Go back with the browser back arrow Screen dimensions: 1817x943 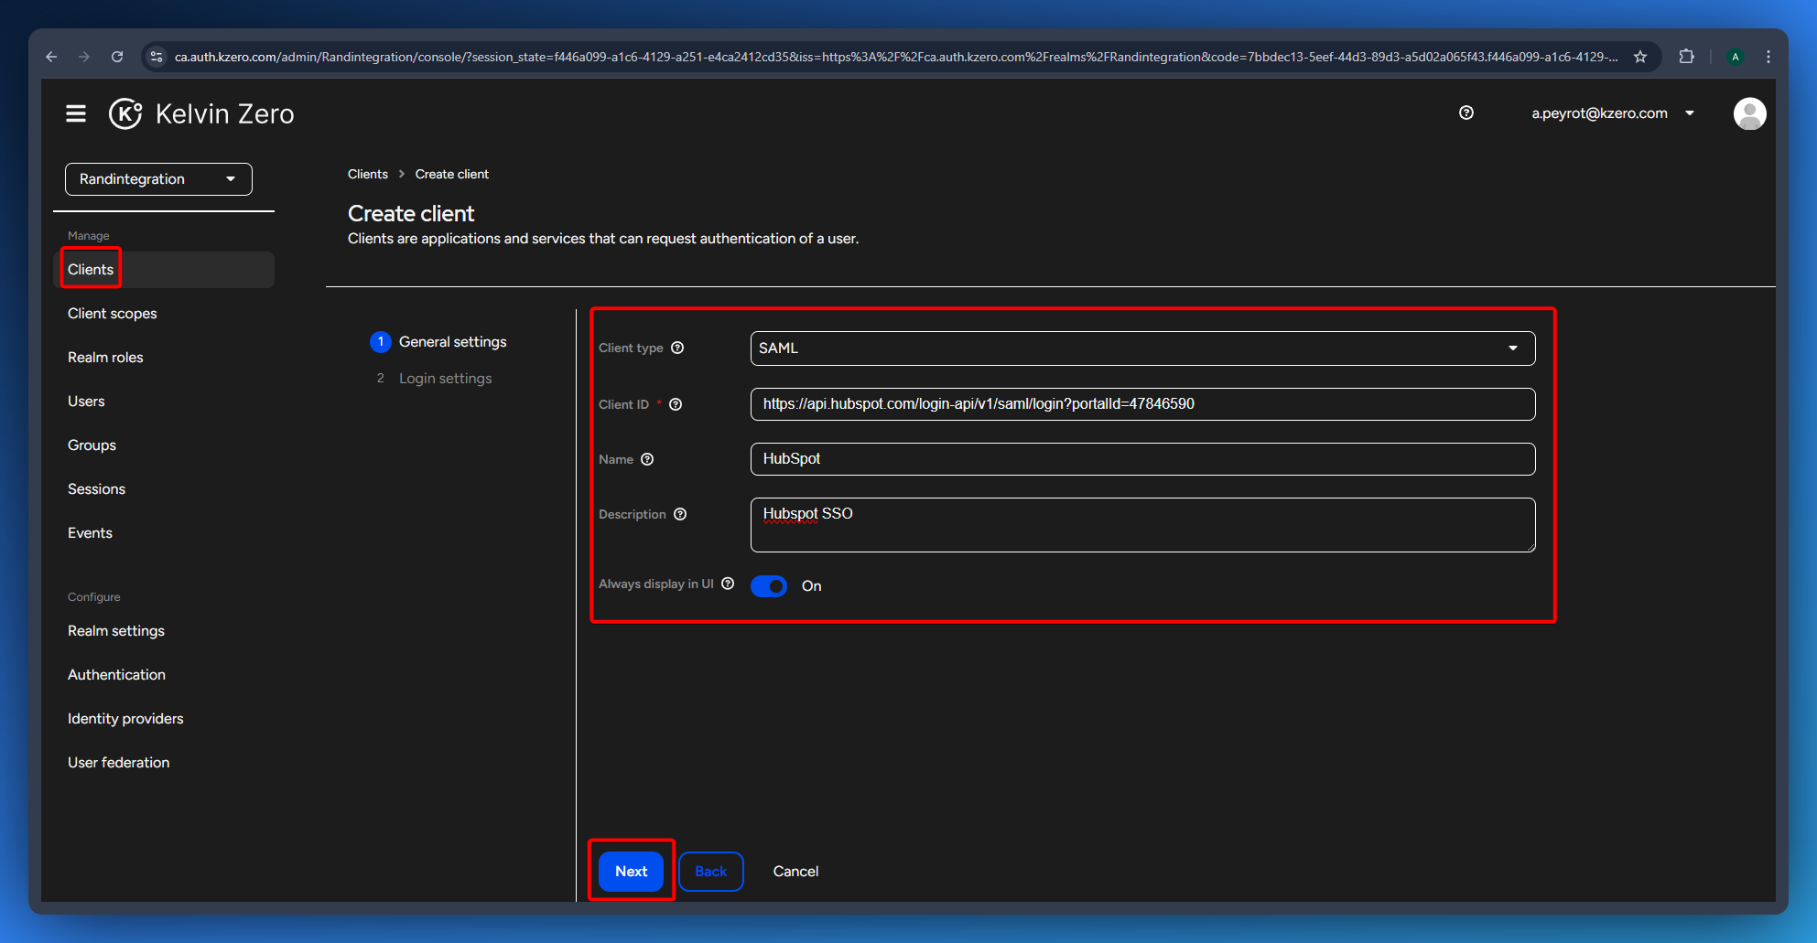point(51,57)
